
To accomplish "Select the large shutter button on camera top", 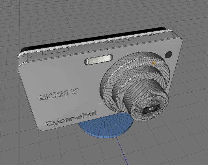I will (56, 51).
